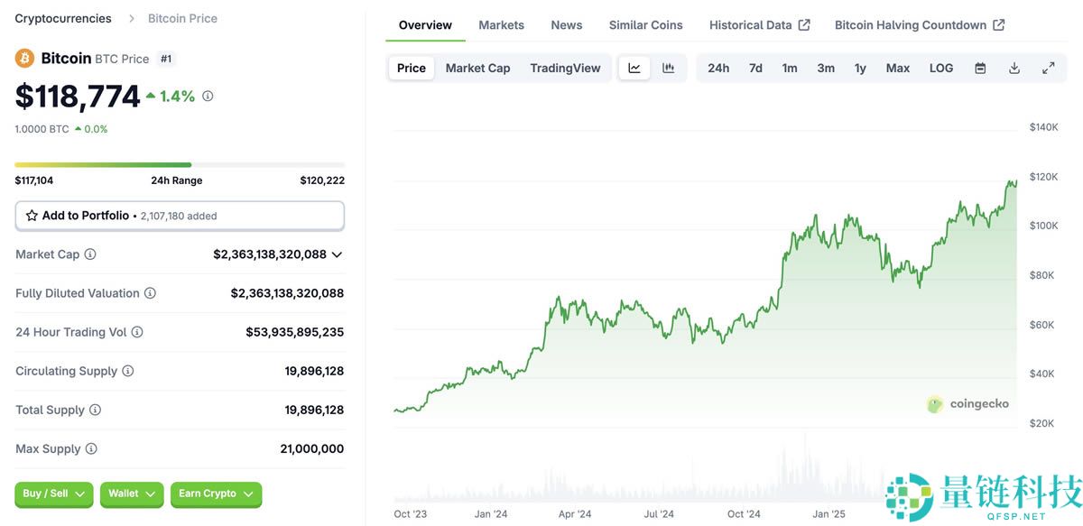The image size is (1083, 526).
Task: Click the 24h price range bar
Action: click(180, 165)
